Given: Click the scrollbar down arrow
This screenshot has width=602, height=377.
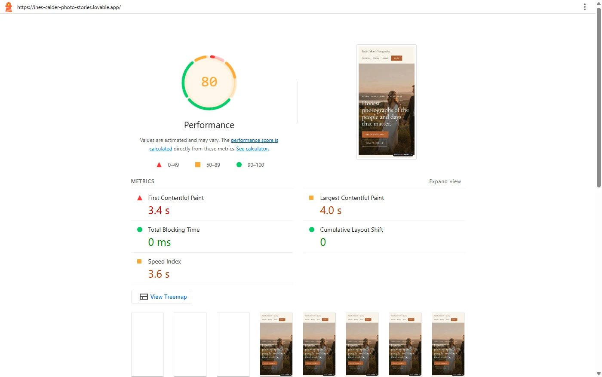Looking at the screenshot, I should pos(599,374).
